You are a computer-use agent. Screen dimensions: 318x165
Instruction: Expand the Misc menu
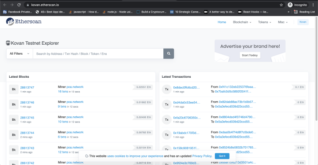(283, 22)
